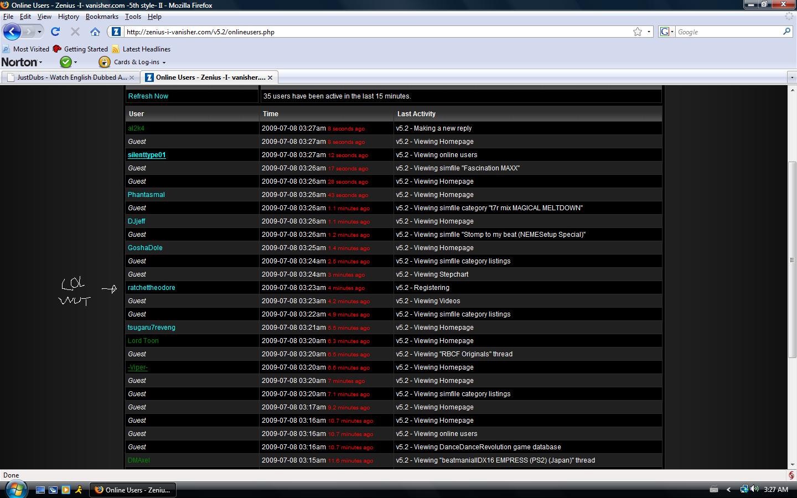The image size is (797, 498).
Task: Expand the Norton checkmark dropdown arrow
Action: pos(76,63)
